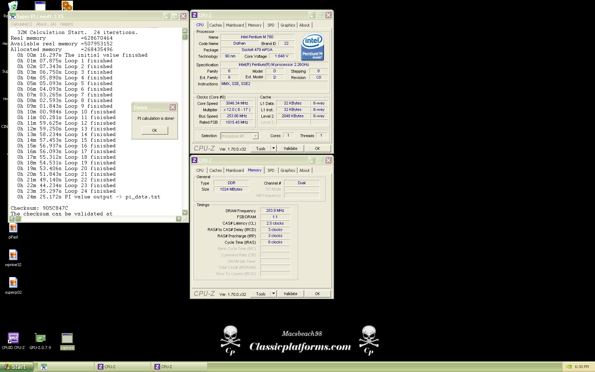Click OK in upper CPU-Z window

pos(317,148)
